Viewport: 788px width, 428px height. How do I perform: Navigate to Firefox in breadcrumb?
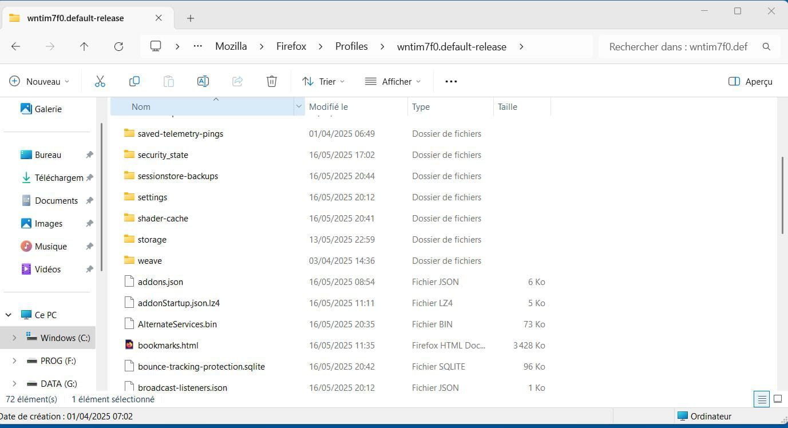point(291,46)
